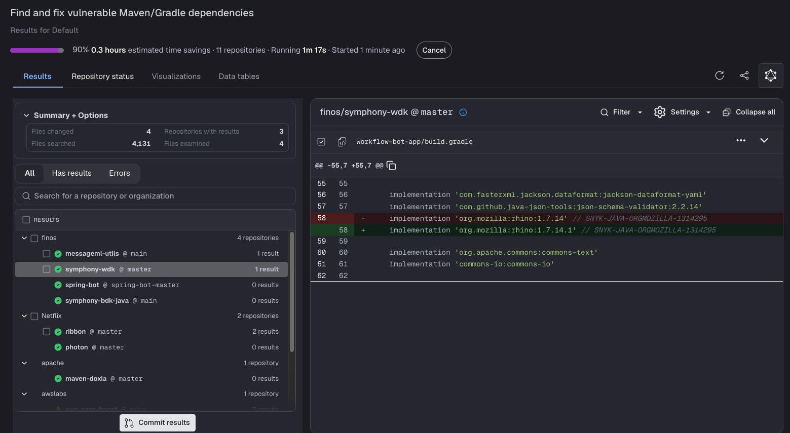Collapse the Netflix organization group

point(24,316)
